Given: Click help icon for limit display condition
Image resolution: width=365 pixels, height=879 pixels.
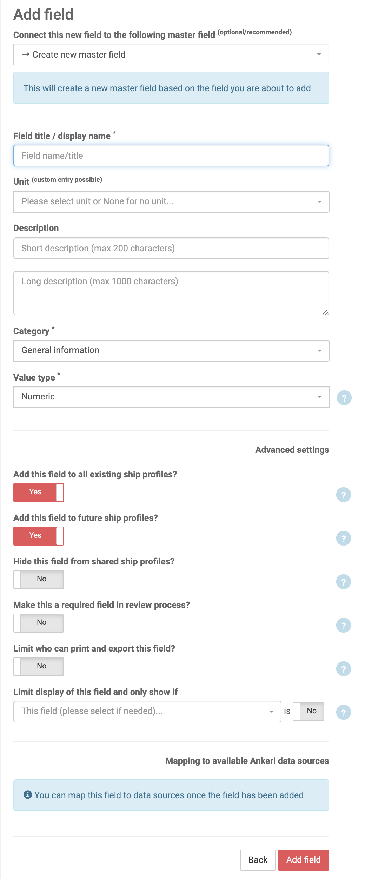Looking at the screenshot, I should [x=343, y=712].
